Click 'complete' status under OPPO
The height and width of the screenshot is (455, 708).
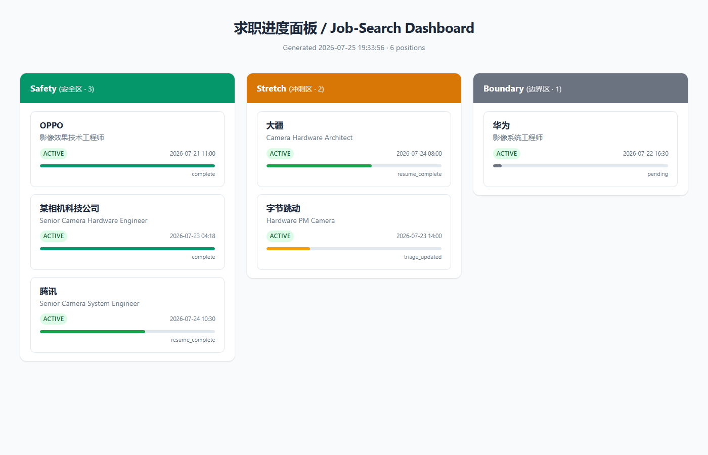pos(203,174)
